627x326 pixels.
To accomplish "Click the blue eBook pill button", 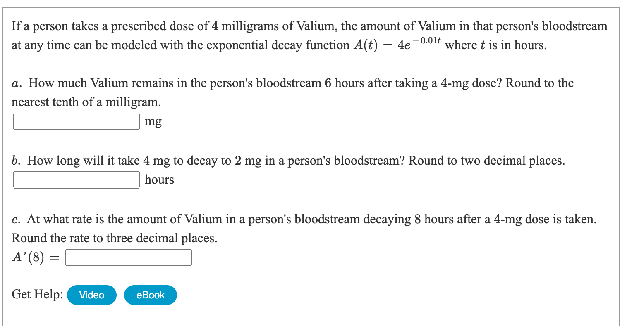I will click(150, 295).
